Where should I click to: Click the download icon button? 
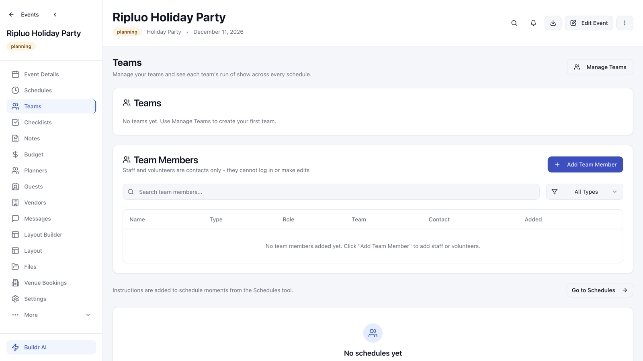[x=553, y=23]
